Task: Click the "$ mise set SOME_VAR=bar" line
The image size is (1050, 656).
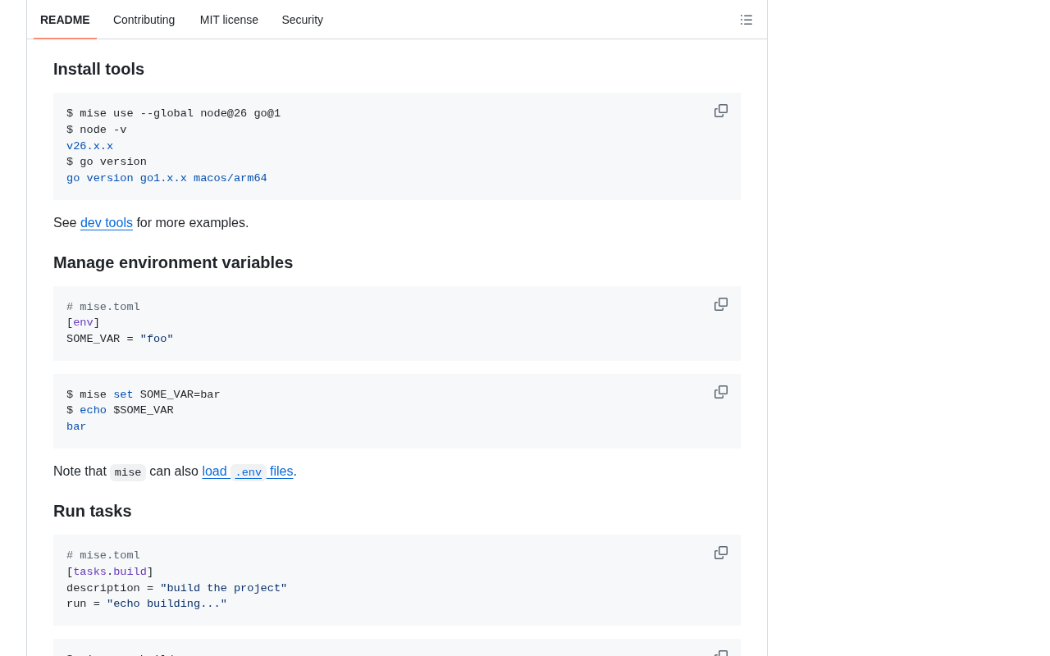Action: click(144, 395)
